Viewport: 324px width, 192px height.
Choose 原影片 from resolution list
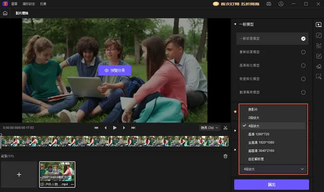coord(273,110)
